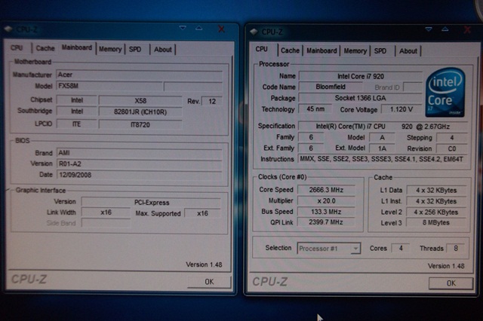Switch to CPU tab in motherboard info window
This screenshot has height=321, width=483.
(x=17, y=48)
